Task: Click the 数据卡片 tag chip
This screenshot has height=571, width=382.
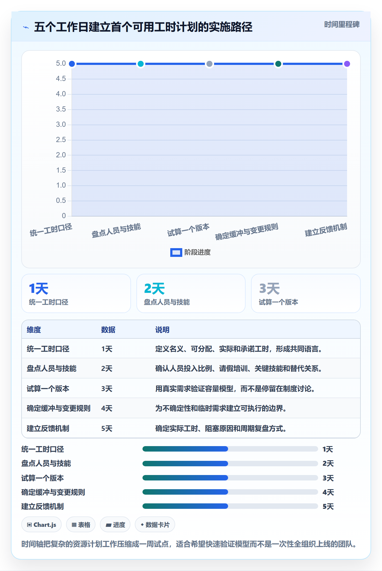Action: click(155, 525)
